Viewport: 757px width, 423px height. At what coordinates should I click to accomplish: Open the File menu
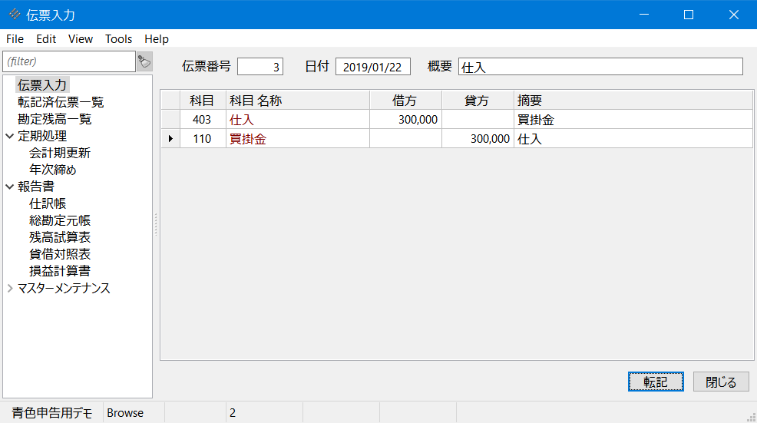click(x=15, y=39)
